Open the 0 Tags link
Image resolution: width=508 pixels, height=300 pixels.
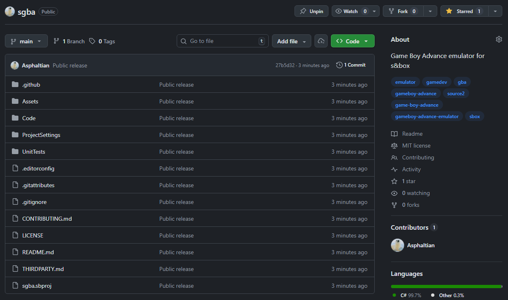tap(102, 41)
